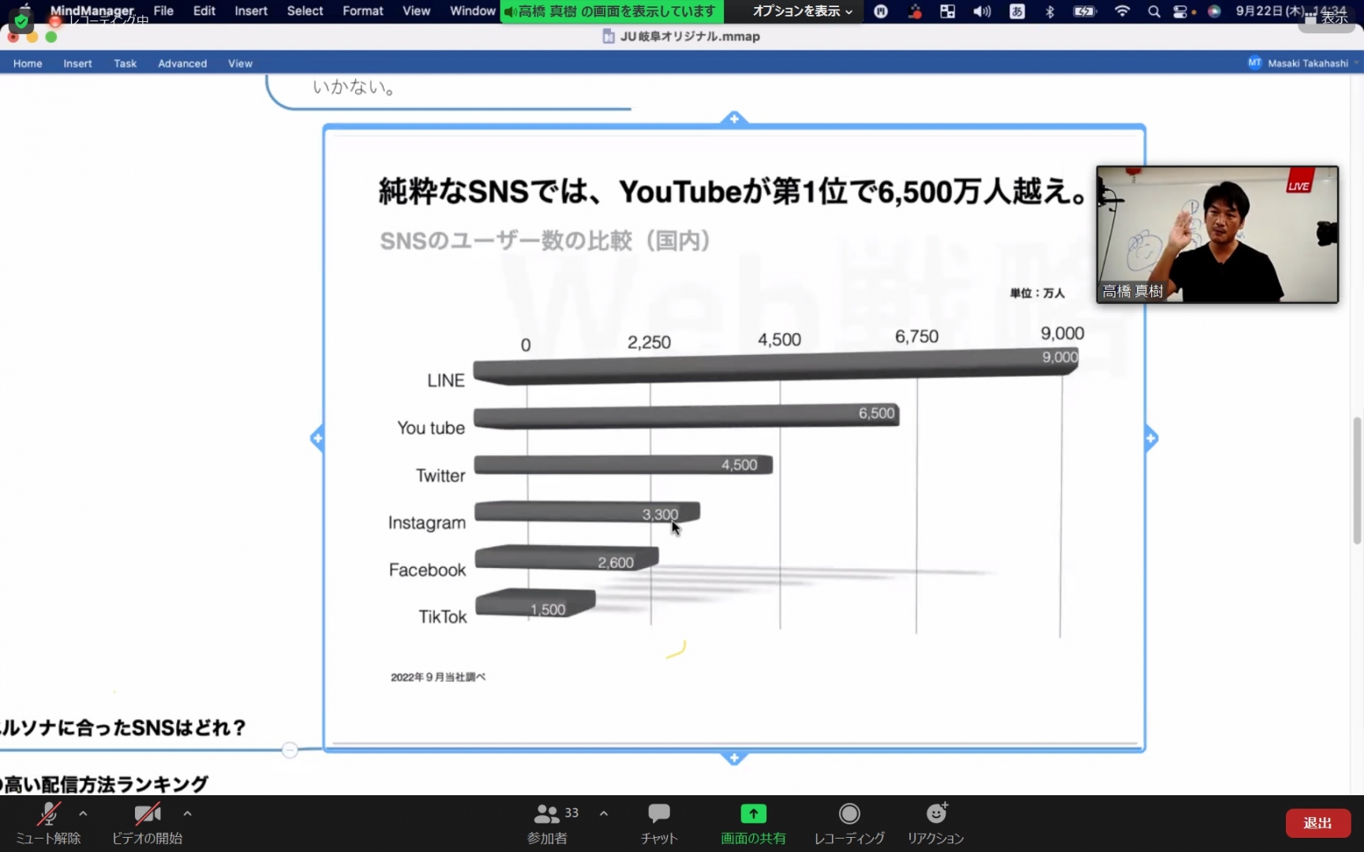Click the plus handle on bottom of the topic
Viewport: 1364px width, 852px height.
click(x=734, y=758)
